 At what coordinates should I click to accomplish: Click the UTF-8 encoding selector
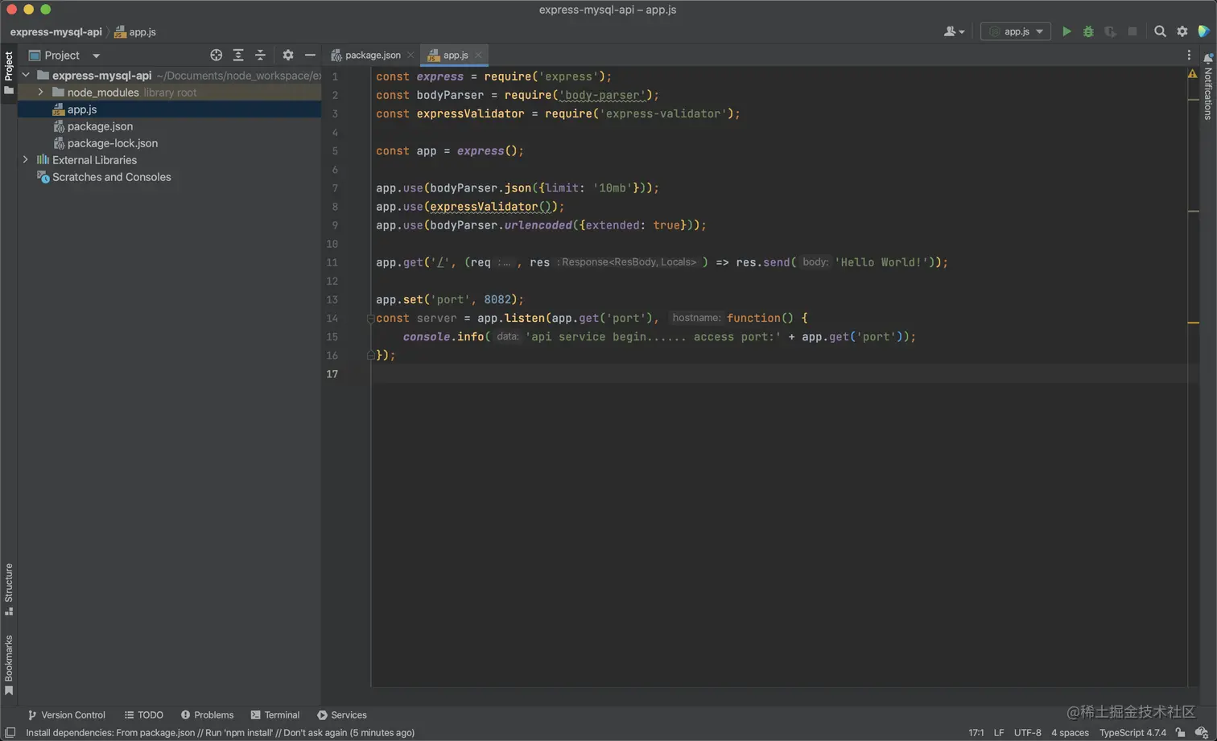pos(1027,732)
